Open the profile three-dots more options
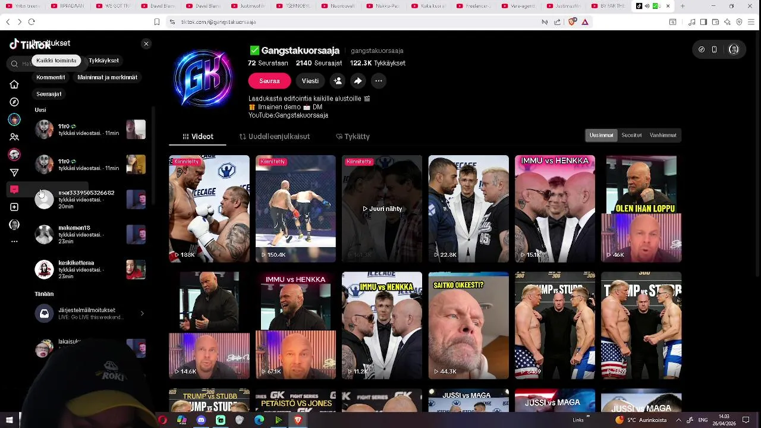Viewport: 761px width, 428px height. point(378,81)
